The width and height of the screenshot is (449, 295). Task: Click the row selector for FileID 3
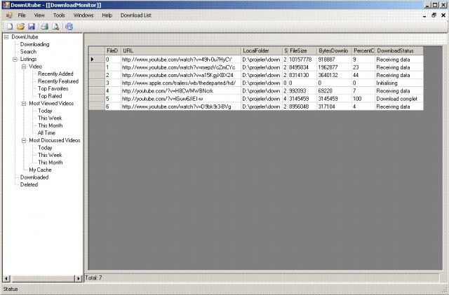(x=97, y=83)
